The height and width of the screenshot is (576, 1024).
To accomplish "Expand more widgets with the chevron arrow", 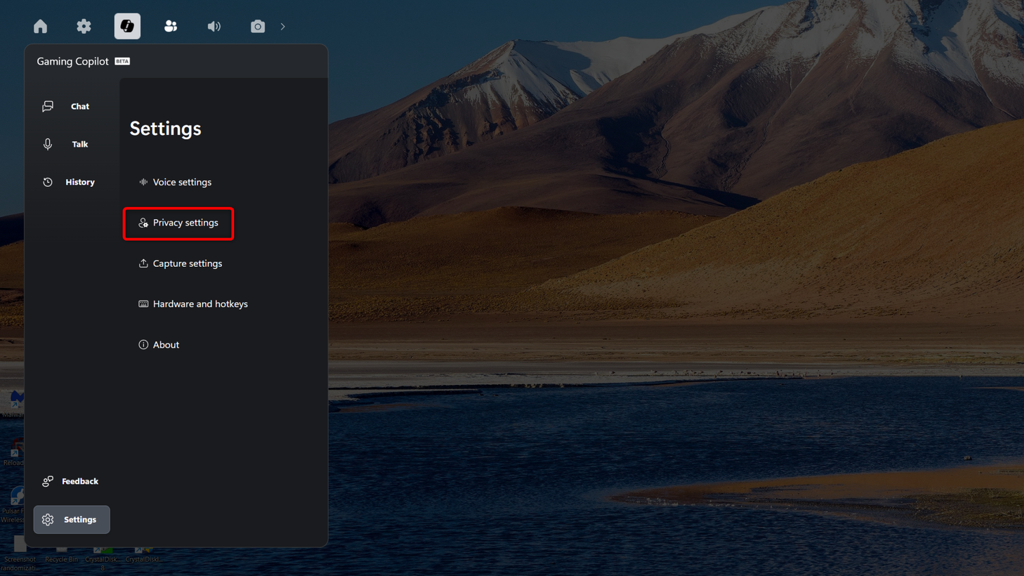I will (283, 27).
